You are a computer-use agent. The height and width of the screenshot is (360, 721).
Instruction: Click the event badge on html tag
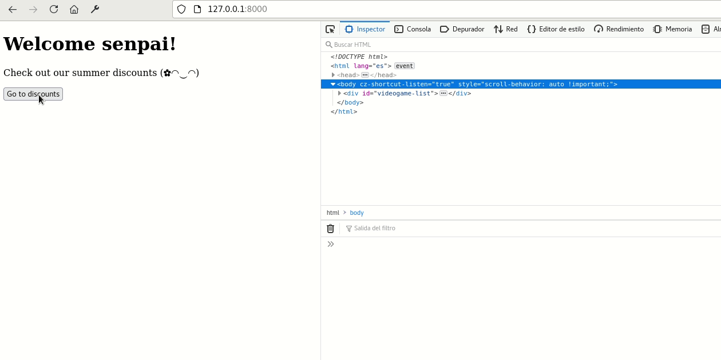404,66
